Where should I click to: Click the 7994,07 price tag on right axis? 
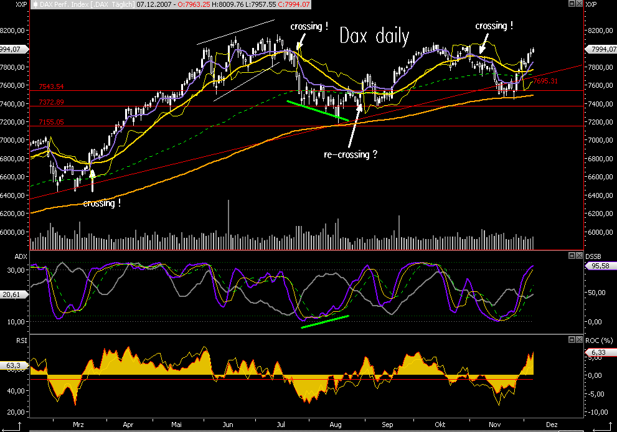(x=601, y=49)
